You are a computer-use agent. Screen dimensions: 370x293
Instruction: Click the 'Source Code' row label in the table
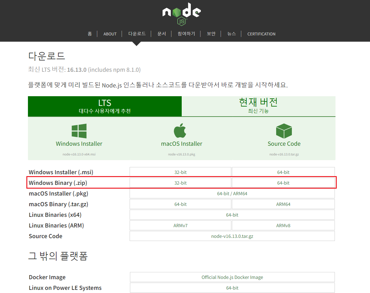46,236
